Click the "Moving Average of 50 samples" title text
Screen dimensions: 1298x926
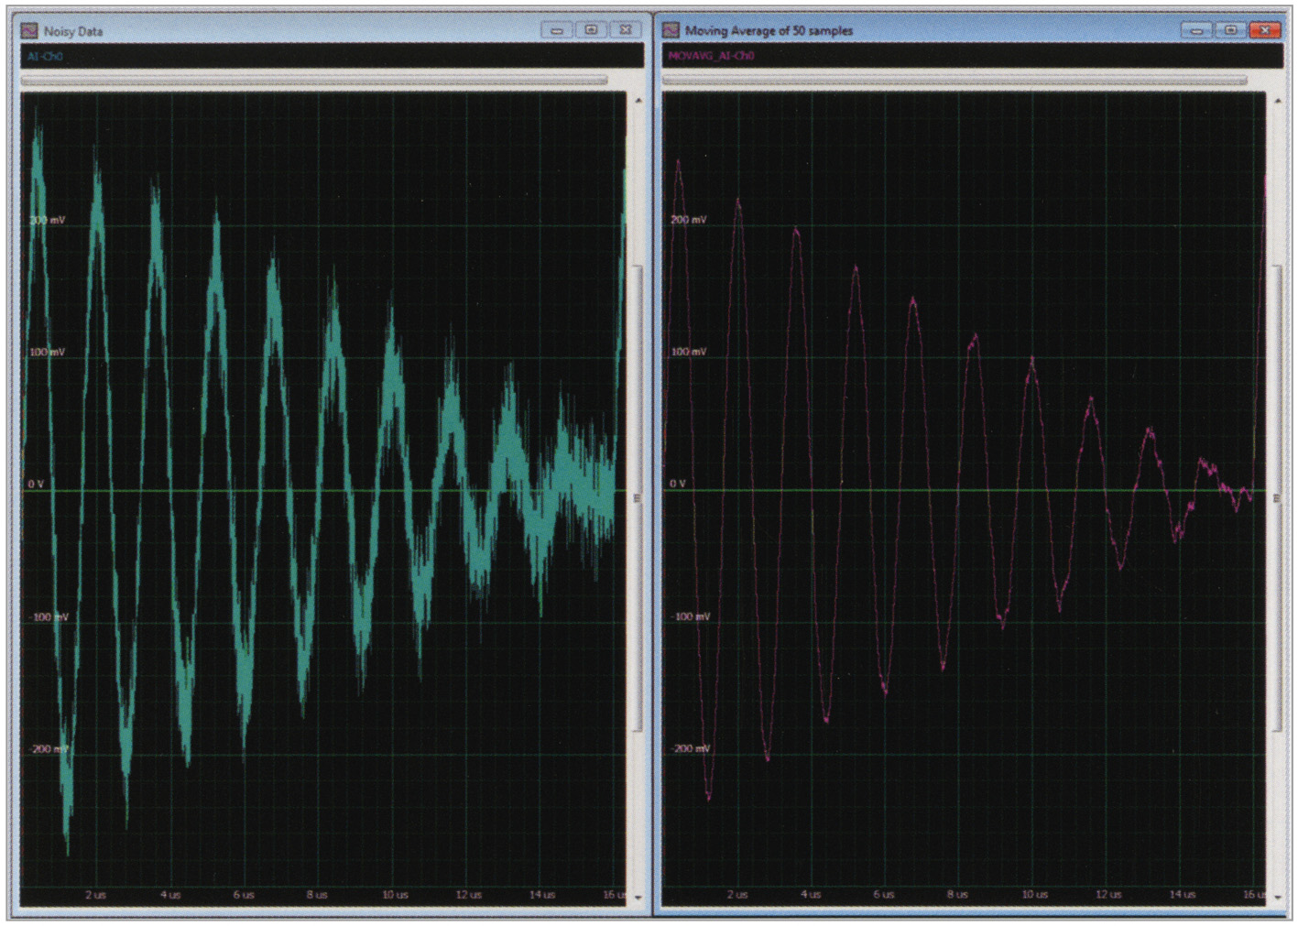(769, 30)
